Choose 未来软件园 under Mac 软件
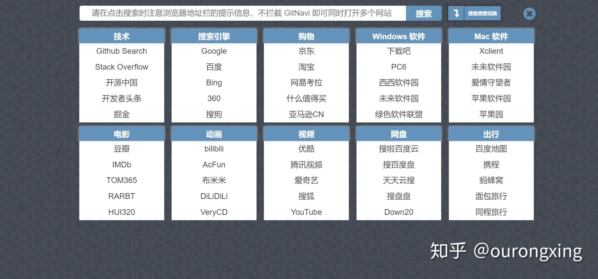Image resolution: width=598 pixels, height=279 pixels. point(491,67)
